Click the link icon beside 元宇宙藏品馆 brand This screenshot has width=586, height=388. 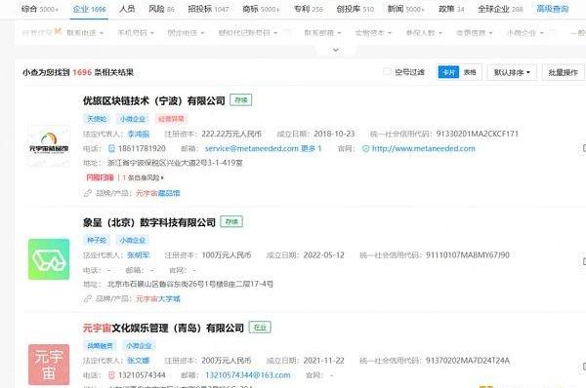pos(88,193)
